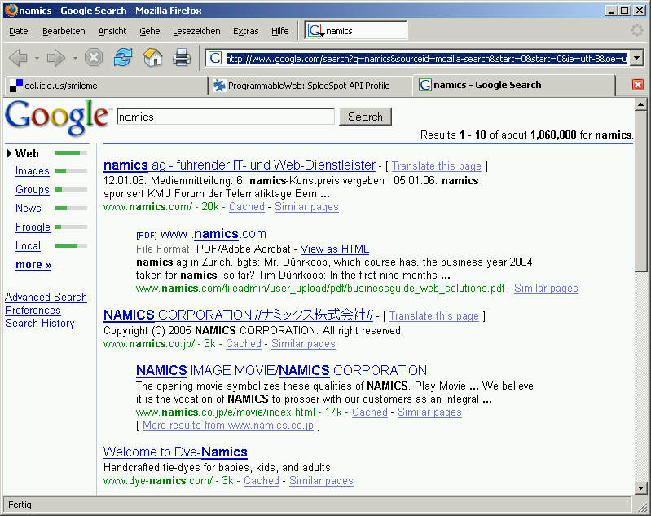Open the Advanced Search link
Image resolution: width=651 pixels, height=516 pixels.
pyautogui.click(x=46, y=298)
